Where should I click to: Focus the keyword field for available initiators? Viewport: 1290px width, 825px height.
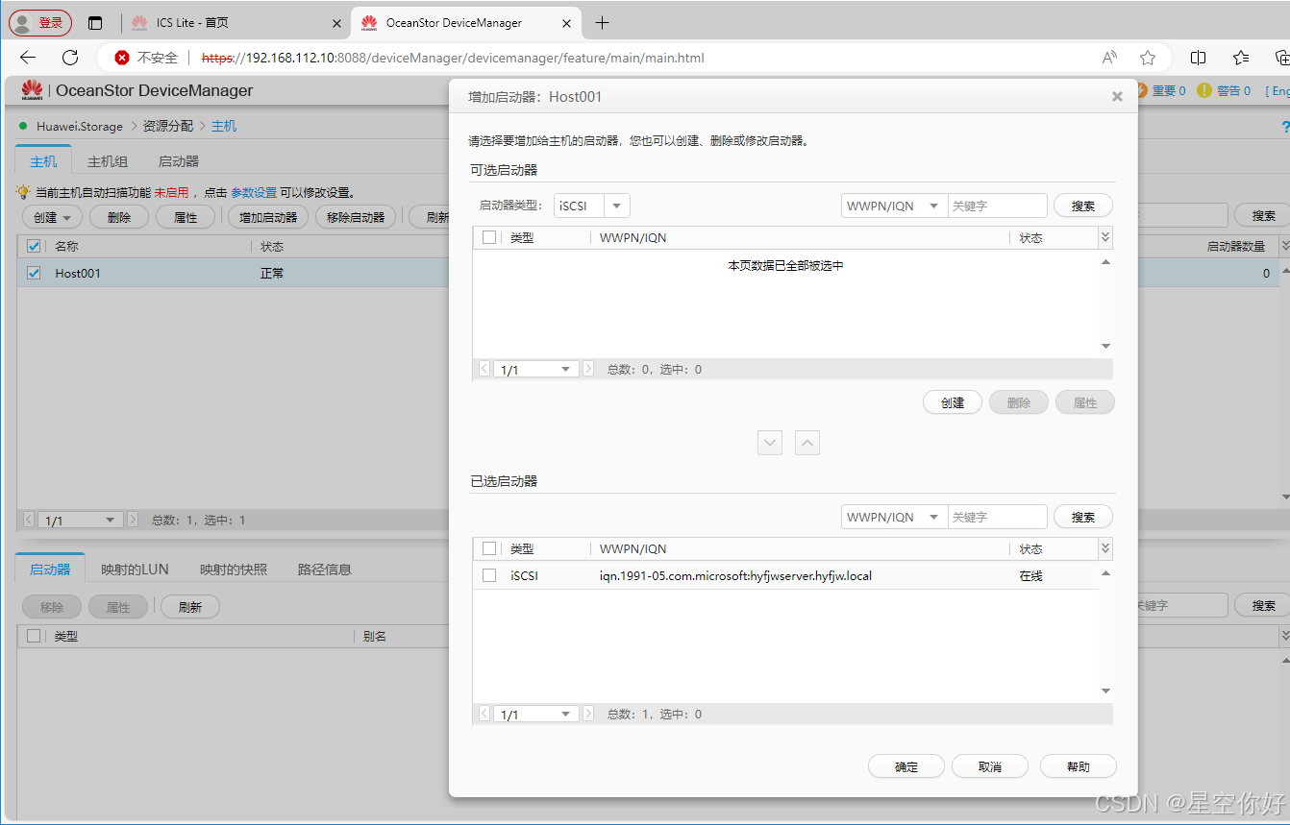tap(997, 206)
